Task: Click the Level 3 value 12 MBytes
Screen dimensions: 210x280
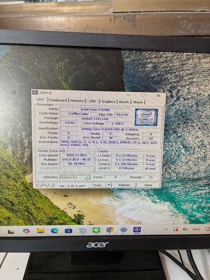Action: pyautogui.click(x=126, y=168)
